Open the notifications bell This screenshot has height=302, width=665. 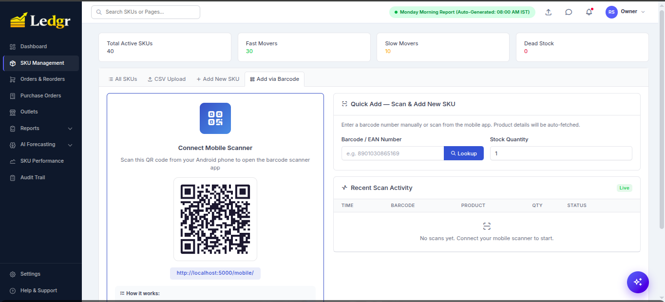pyautogui.click(x=589, y=12)
